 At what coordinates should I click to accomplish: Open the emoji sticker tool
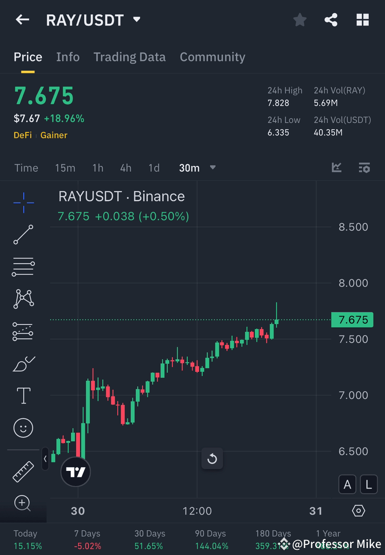(23, 428)
